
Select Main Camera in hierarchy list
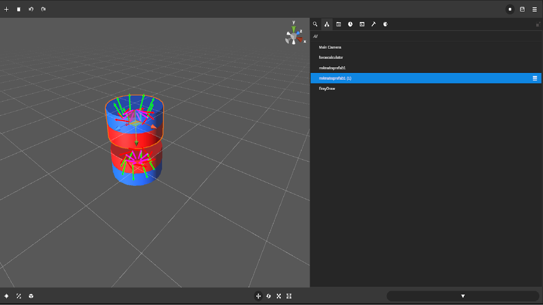(x=330, y=47)
